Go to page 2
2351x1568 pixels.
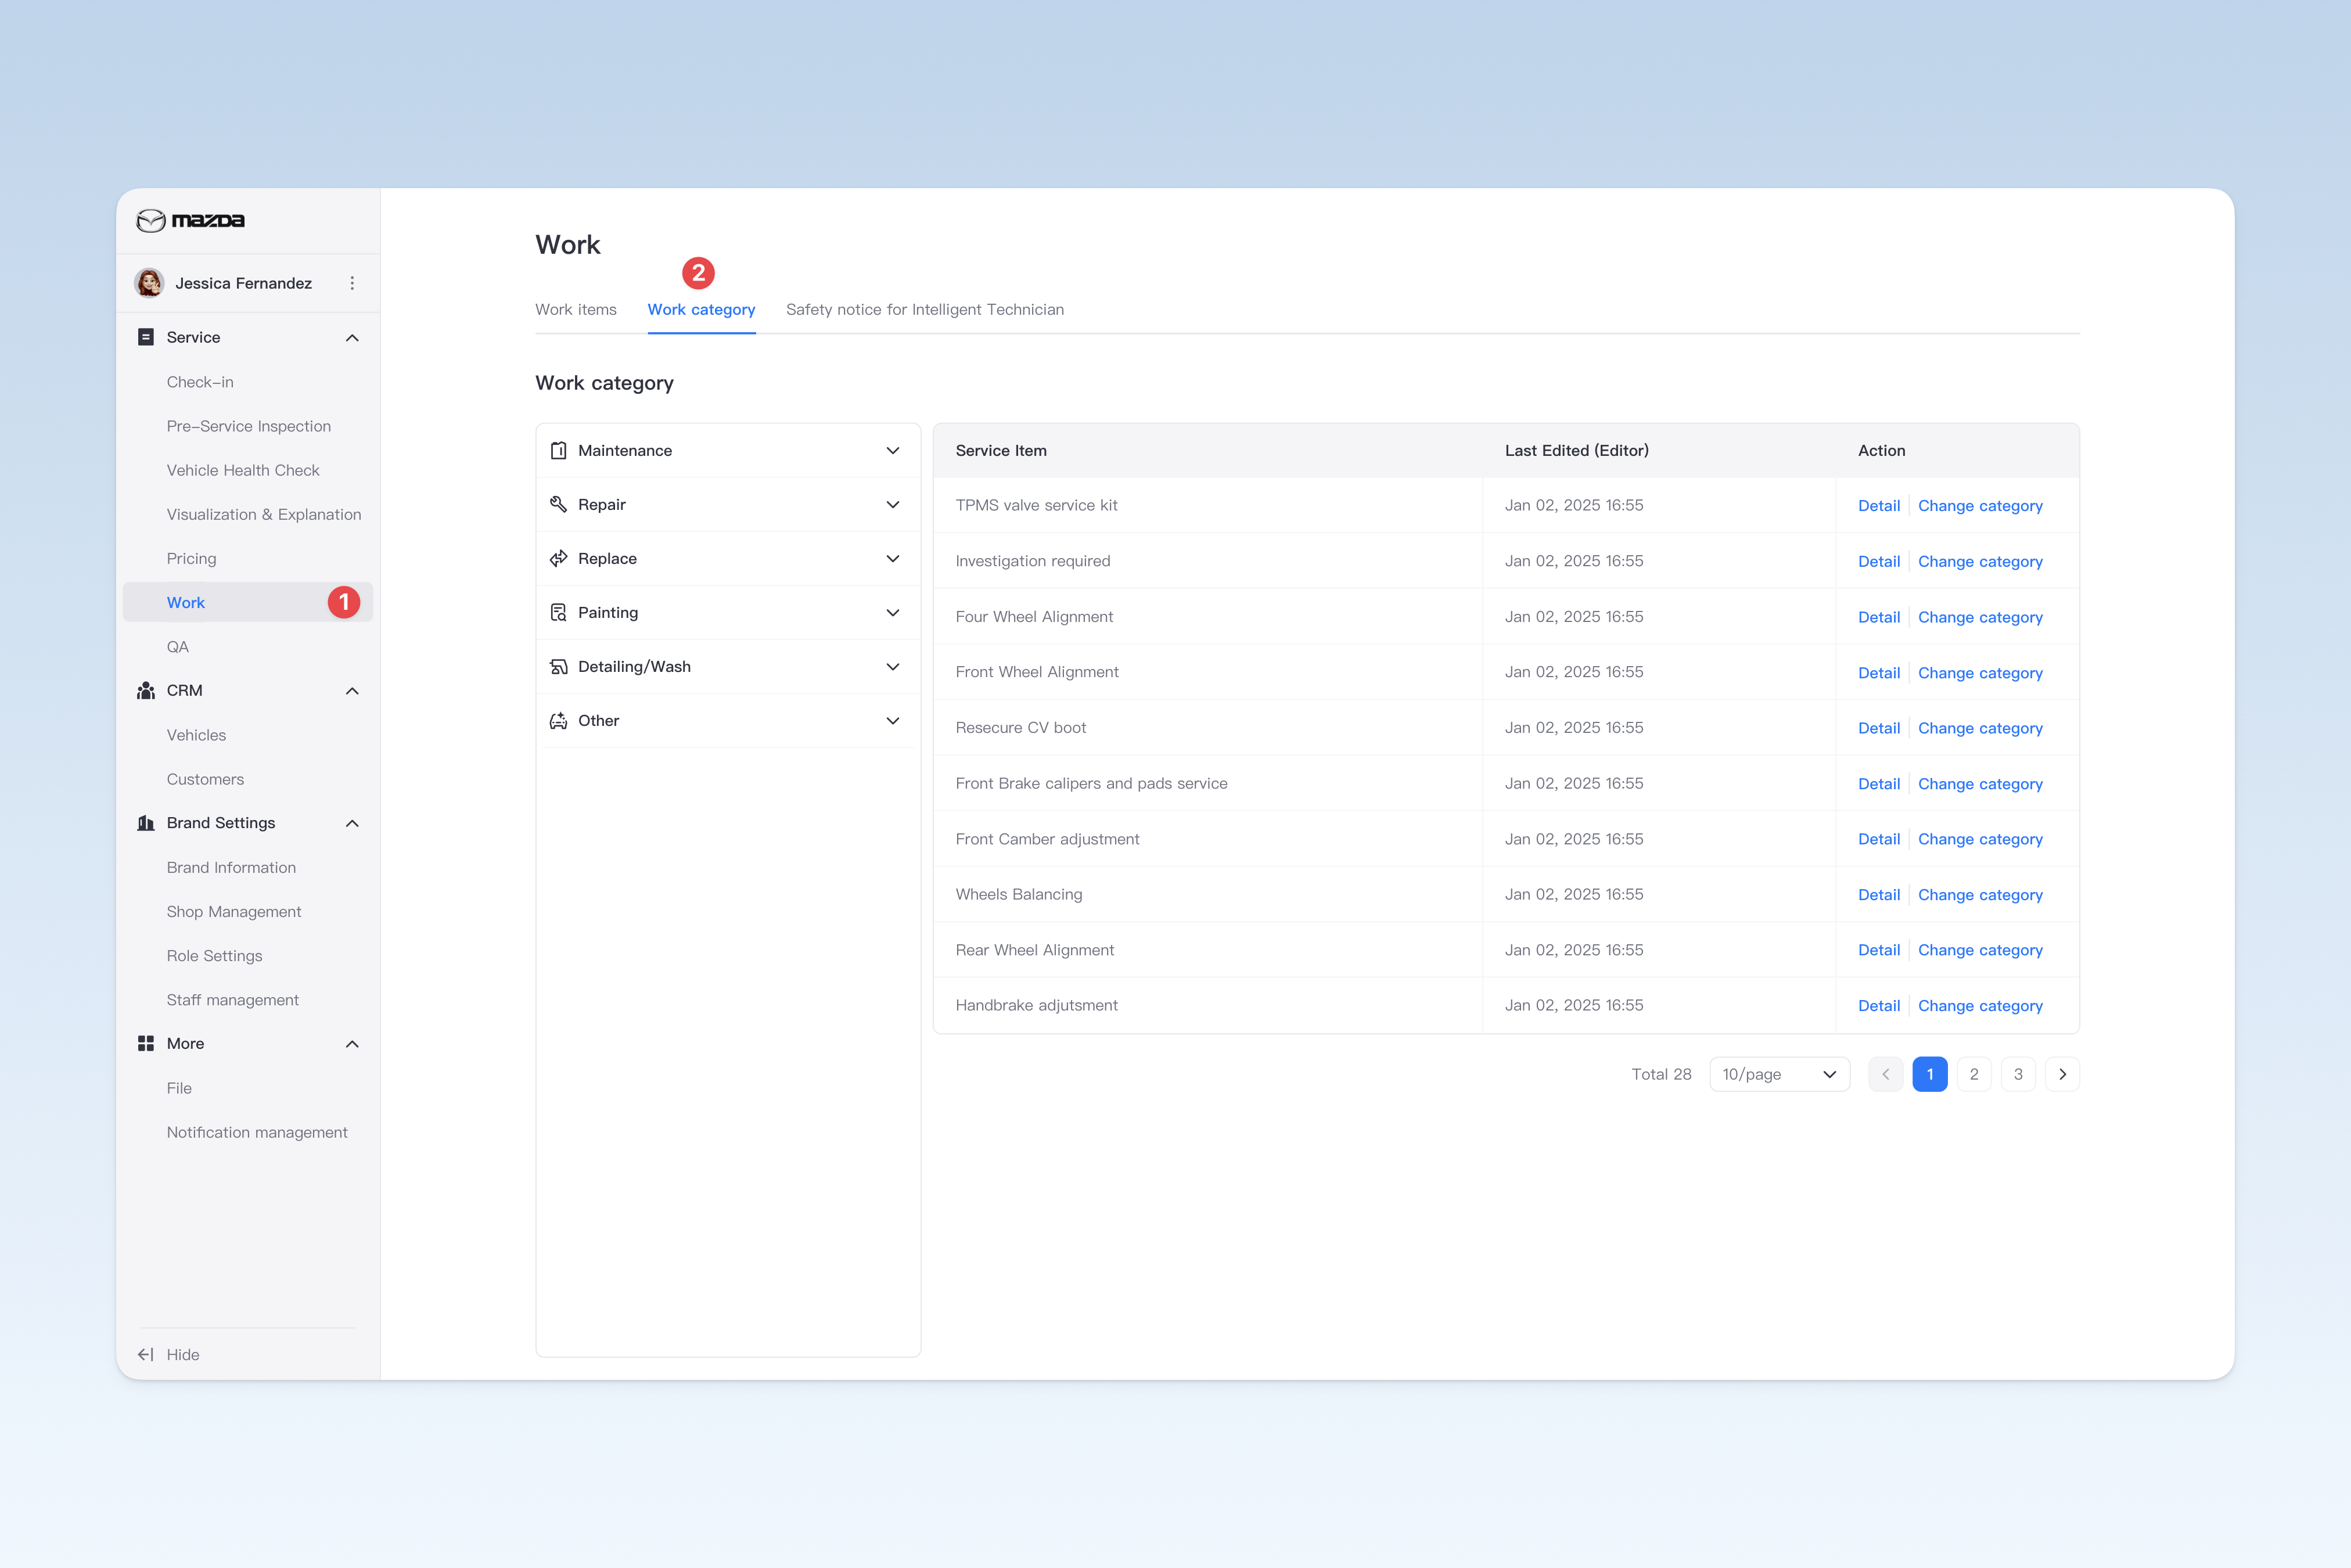1973,1074
